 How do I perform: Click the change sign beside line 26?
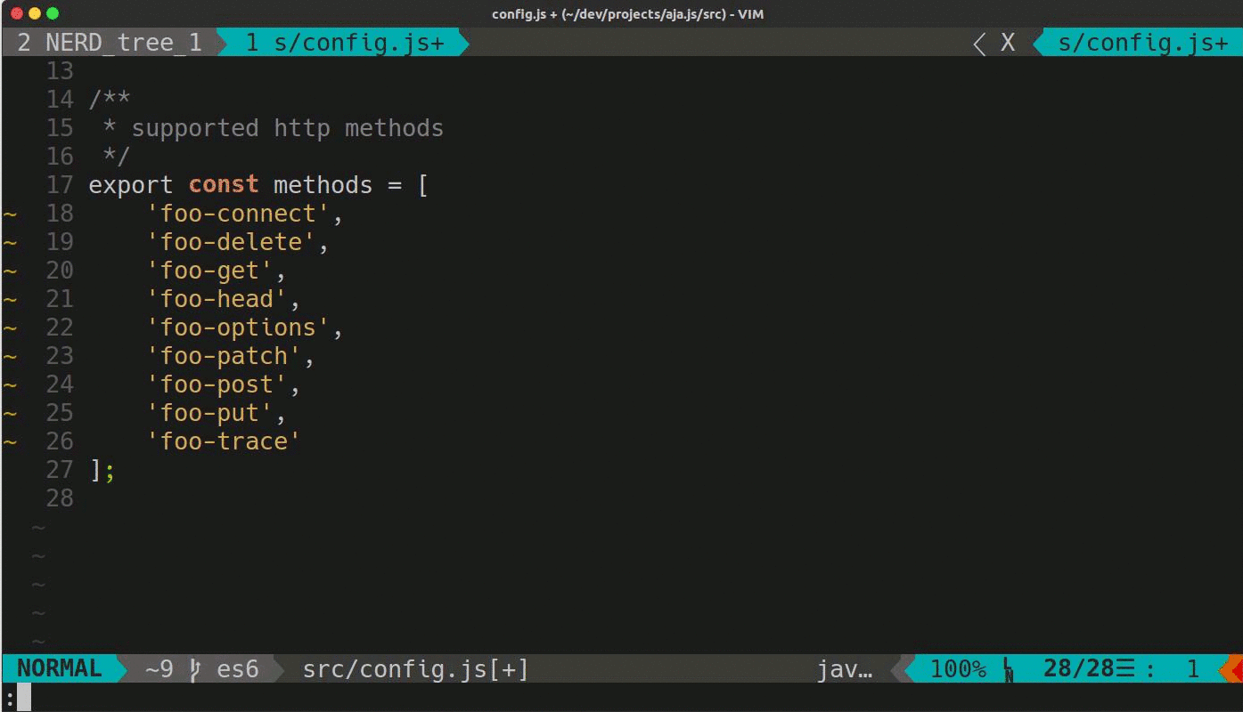(11, 442)
